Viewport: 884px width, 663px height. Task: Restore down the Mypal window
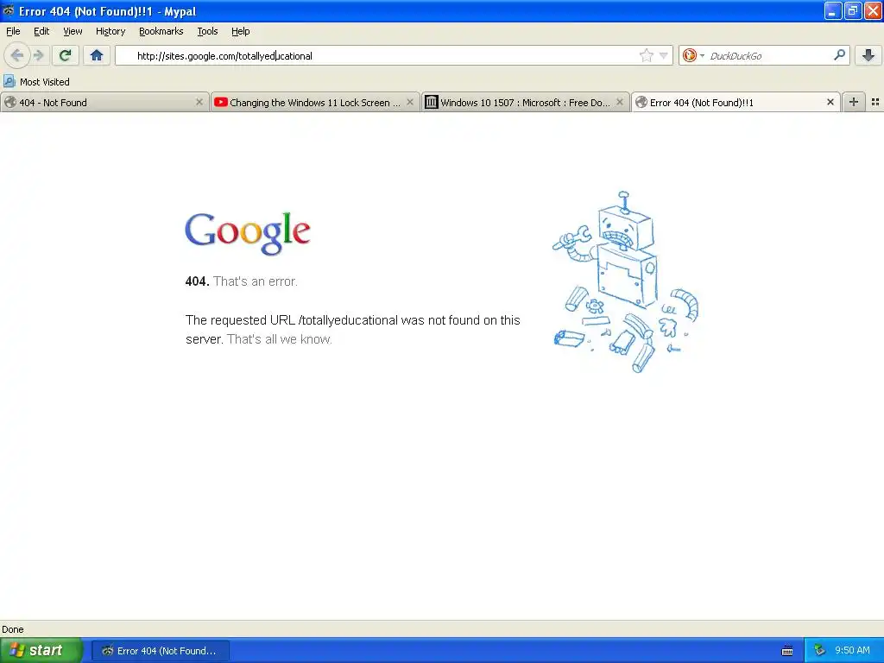[x=853, y=10]
